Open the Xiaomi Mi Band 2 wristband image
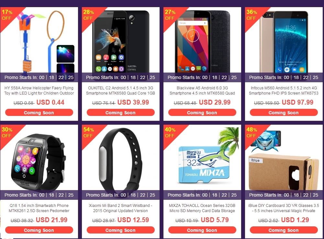The width and height of the screenshot is (324, 239). (x=121, y=157)
